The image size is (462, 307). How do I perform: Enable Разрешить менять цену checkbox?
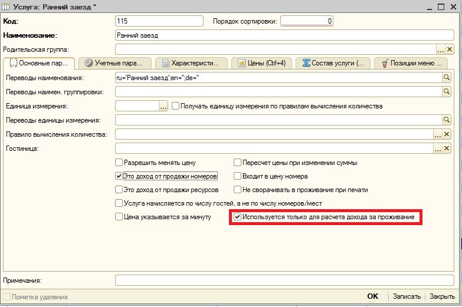tap(119, 163)
